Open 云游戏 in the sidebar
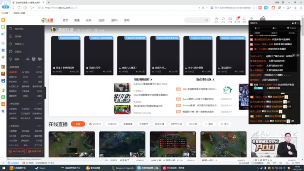Image resolution: width=304 pixels, height=171 pixels. coord(16,52)
